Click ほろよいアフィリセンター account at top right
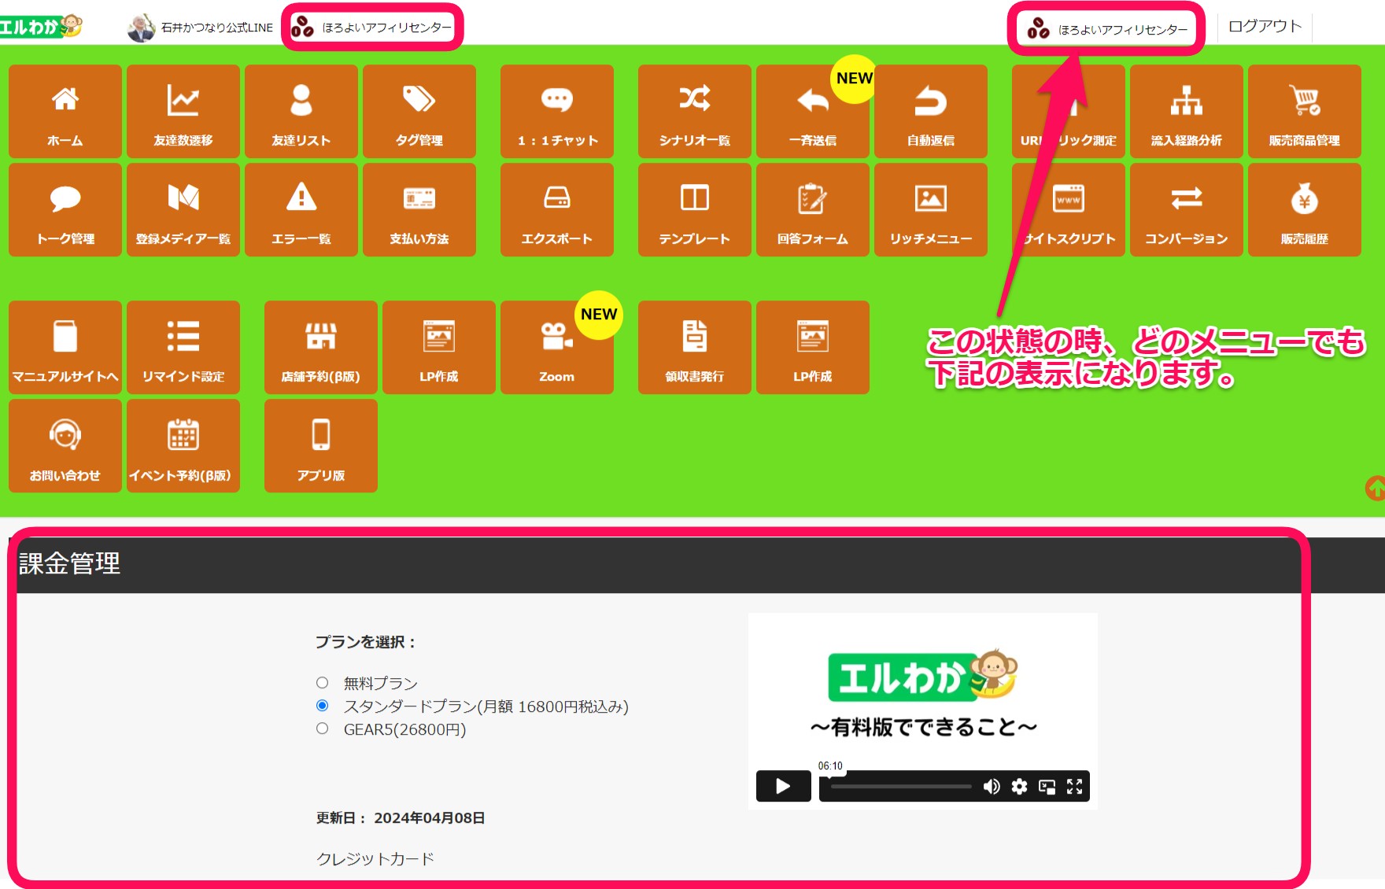The height and width of the screenshot is (889, 1385). point(1106,29)
